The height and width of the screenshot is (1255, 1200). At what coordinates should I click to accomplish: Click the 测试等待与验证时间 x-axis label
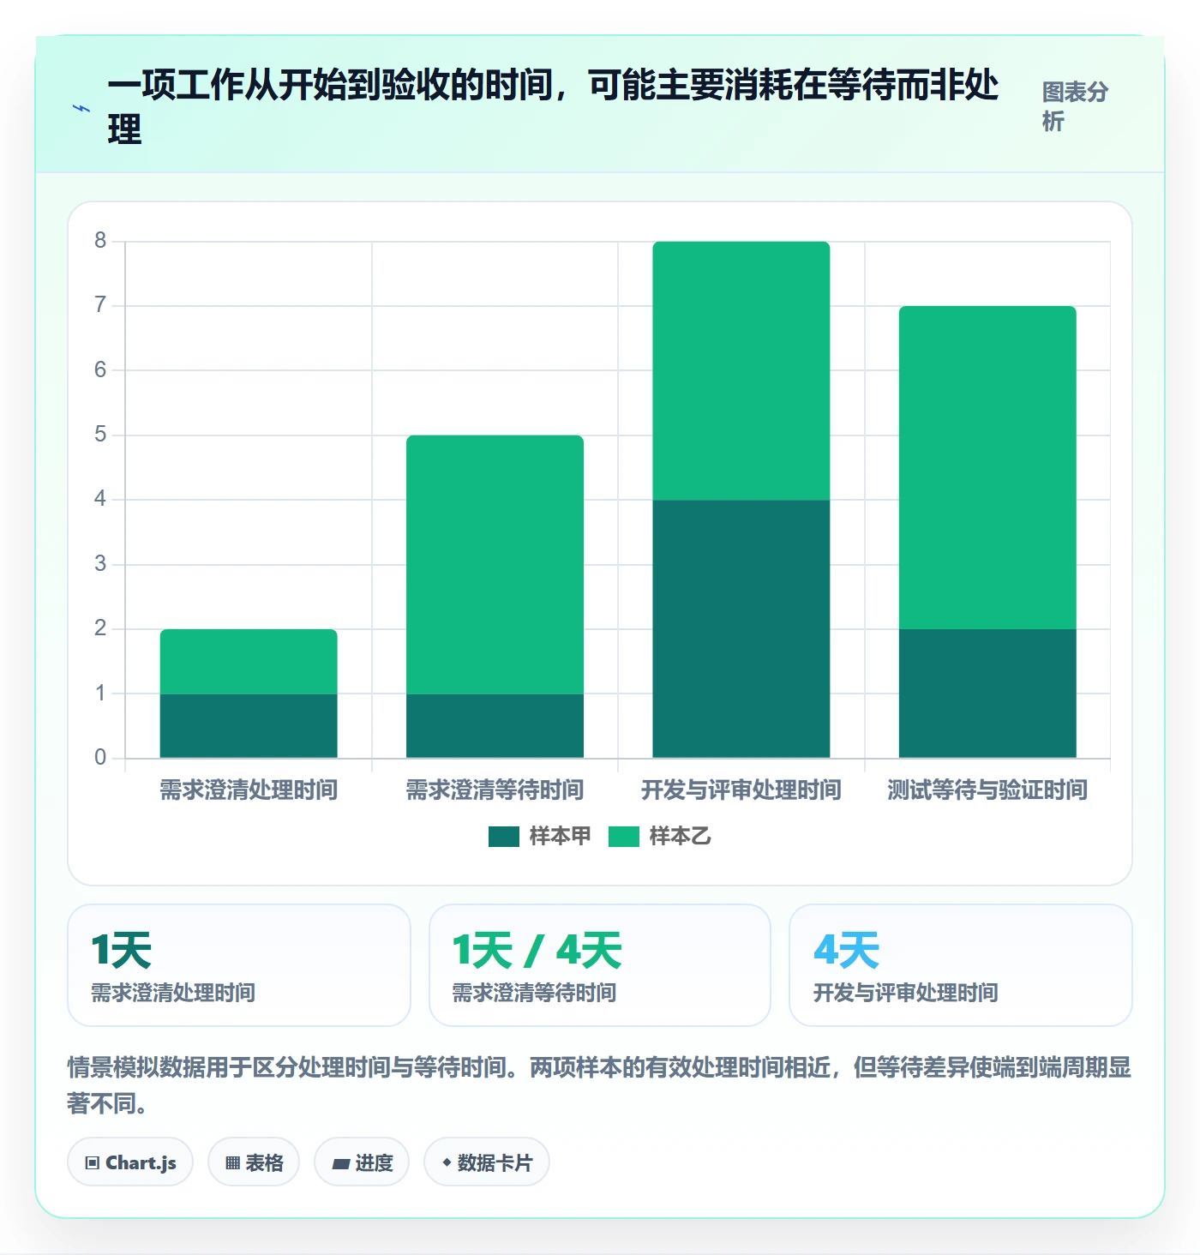click(x=987, y=790)
